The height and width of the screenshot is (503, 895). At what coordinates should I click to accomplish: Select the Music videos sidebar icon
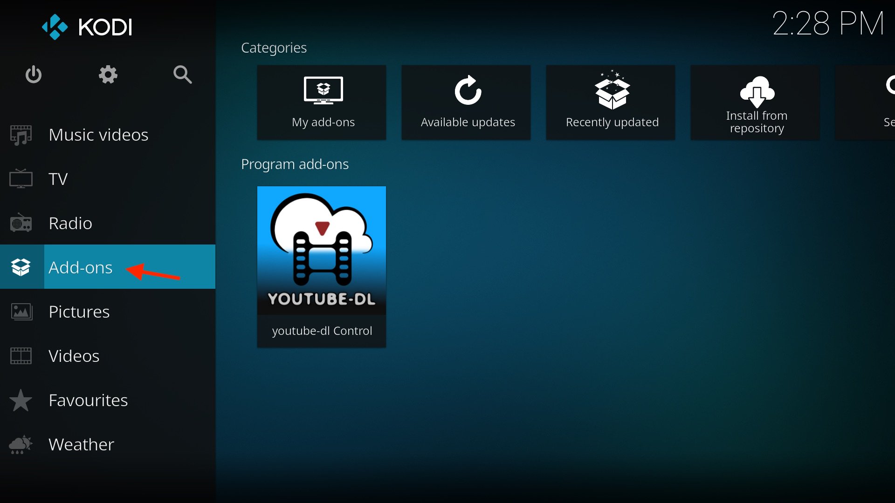21,134
